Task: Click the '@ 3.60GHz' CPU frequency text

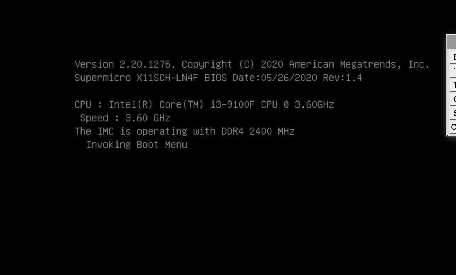Action: click(309, 105)
